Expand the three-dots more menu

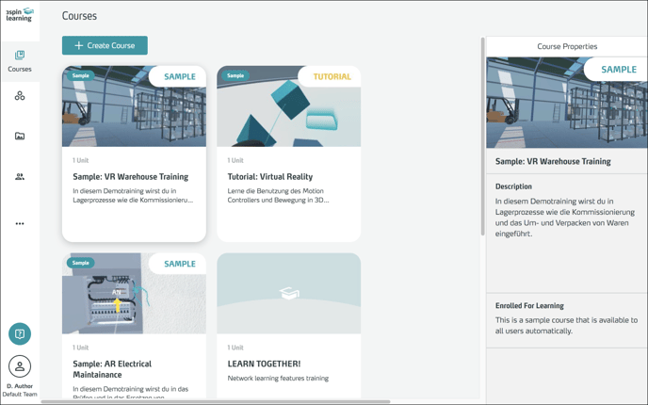[x=20, y=224]
